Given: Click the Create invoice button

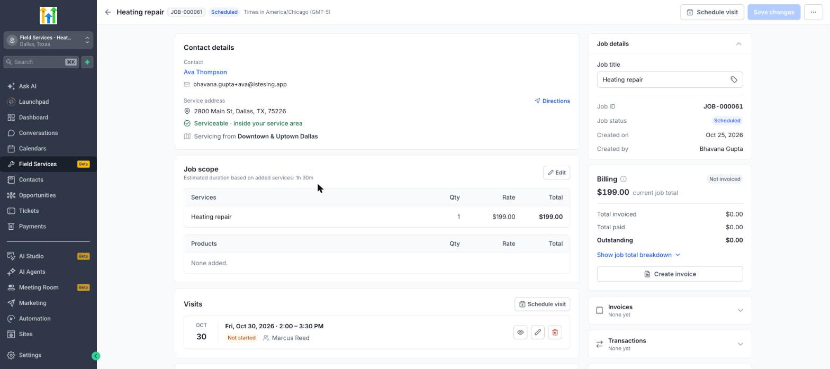Looking at the screenshot, I should (670, 274).
